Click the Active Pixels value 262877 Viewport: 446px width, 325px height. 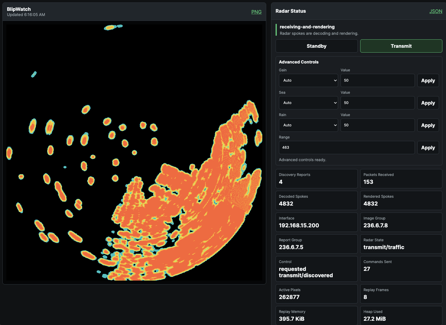click(289, 297)
